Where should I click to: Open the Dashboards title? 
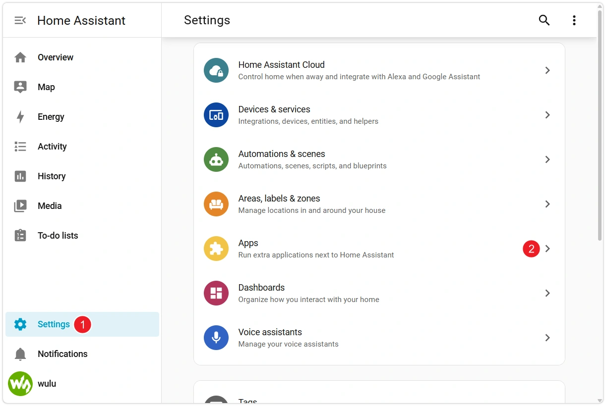pos(261,288)
